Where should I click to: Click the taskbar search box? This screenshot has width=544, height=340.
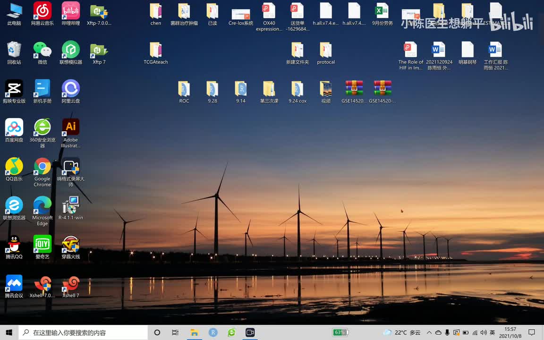[x=83, y=332]
